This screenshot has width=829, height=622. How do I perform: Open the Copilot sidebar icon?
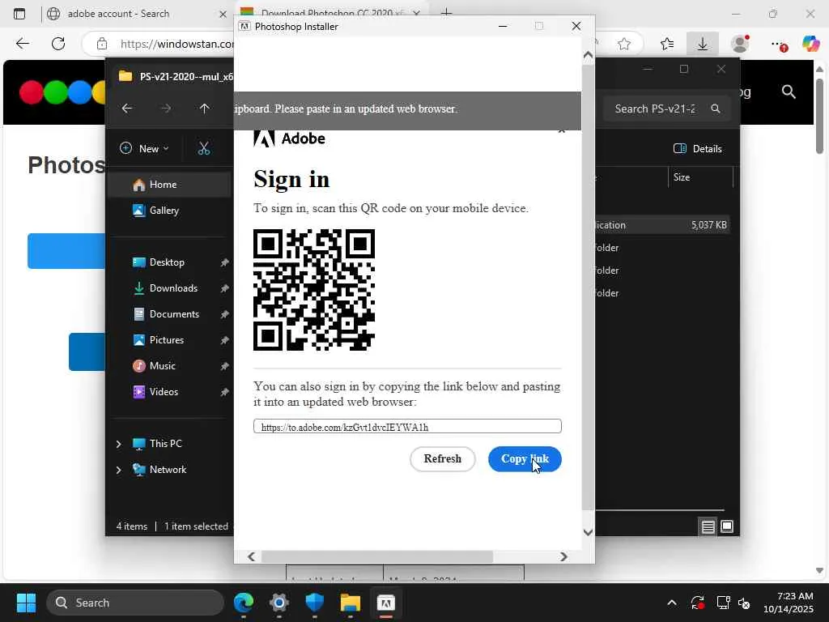(810, 44)
